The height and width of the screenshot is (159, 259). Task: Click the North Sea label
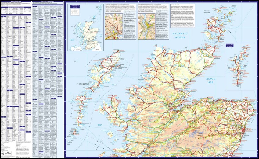211,80
